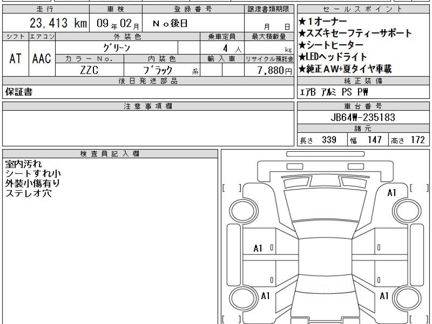Select the 保証書 entry under later-shipped parts
The height and width of the screenshot is (324, 432).
[19, 92]
